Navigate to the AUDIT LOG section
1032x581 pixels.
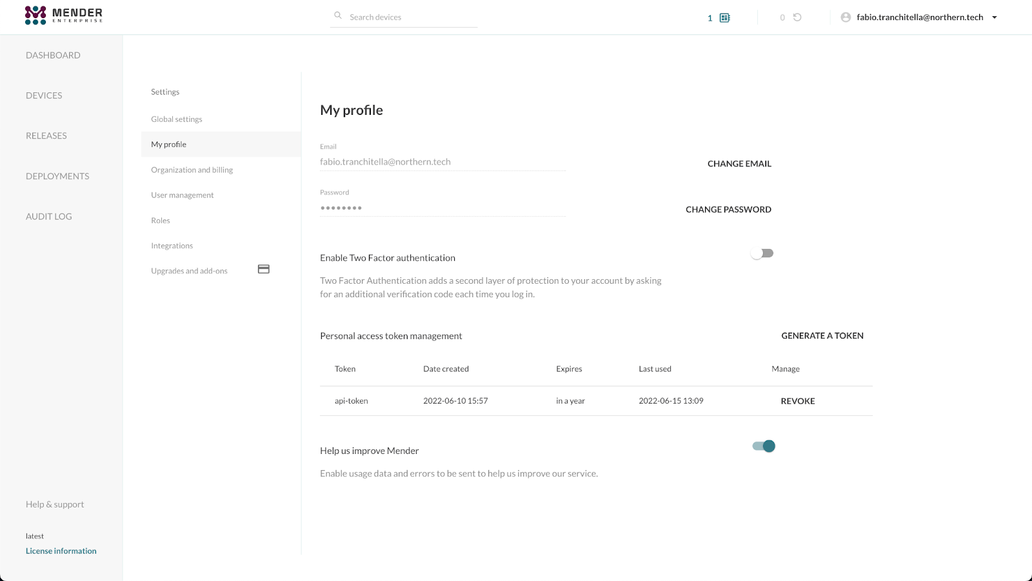(x=48, y=216)
